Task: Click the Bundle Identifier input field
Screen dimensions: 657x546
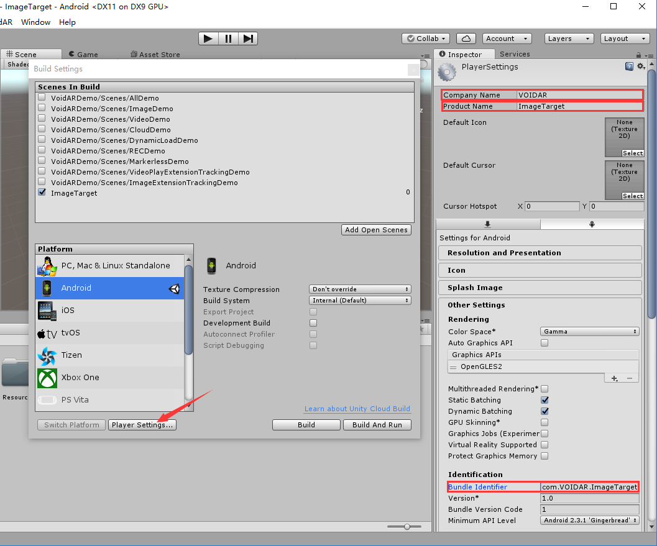Action: pyautogui.click(x=589, y=487)
